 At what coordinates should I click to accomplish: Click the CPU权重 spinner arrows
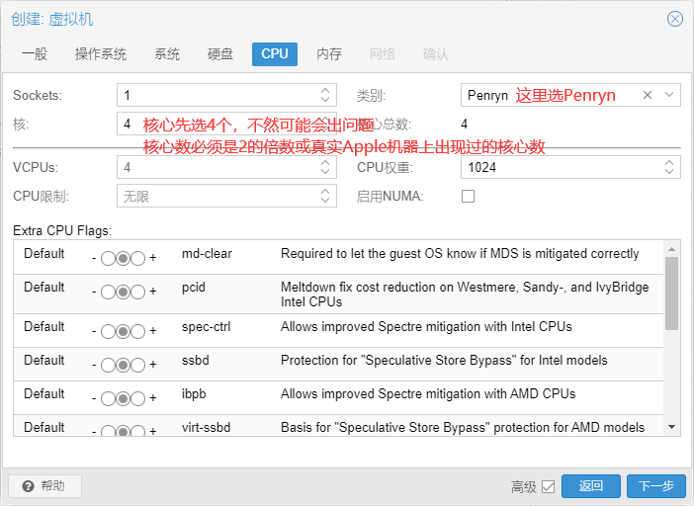(x=670, y=167)
